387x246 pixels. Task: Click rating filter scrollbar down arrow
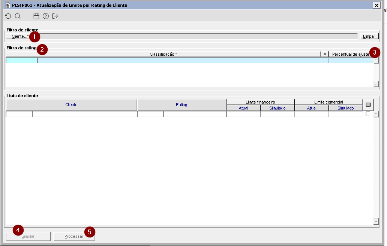tap(376, 84)
